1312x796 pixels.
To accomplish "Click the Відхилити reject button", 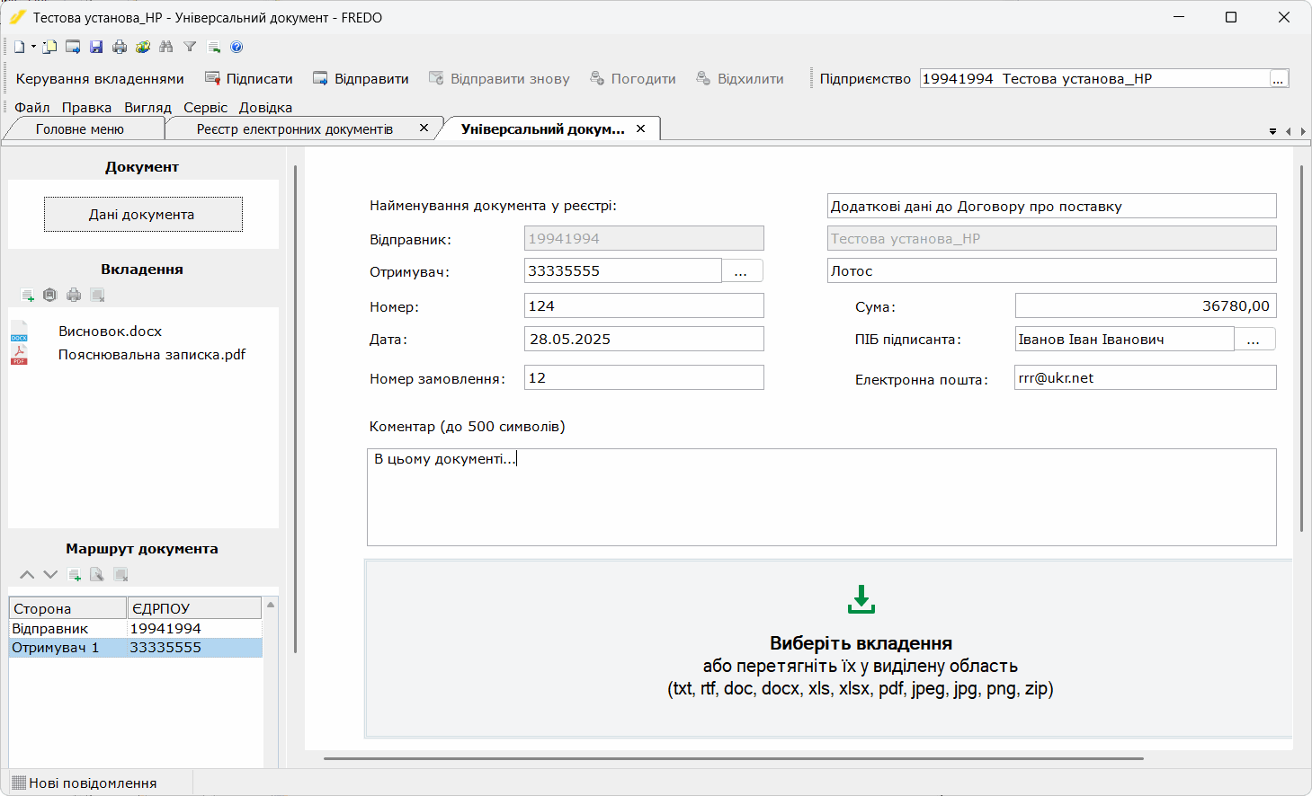I will point(739,79).
